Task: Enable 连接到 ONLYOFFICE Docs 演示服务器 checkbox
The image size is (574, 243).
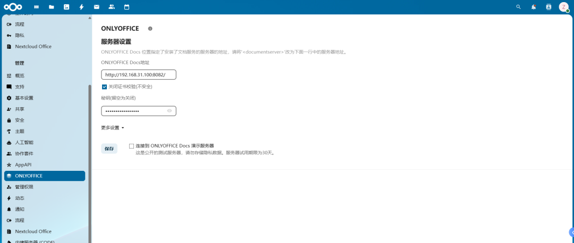Action: click(x=131, y=146)
